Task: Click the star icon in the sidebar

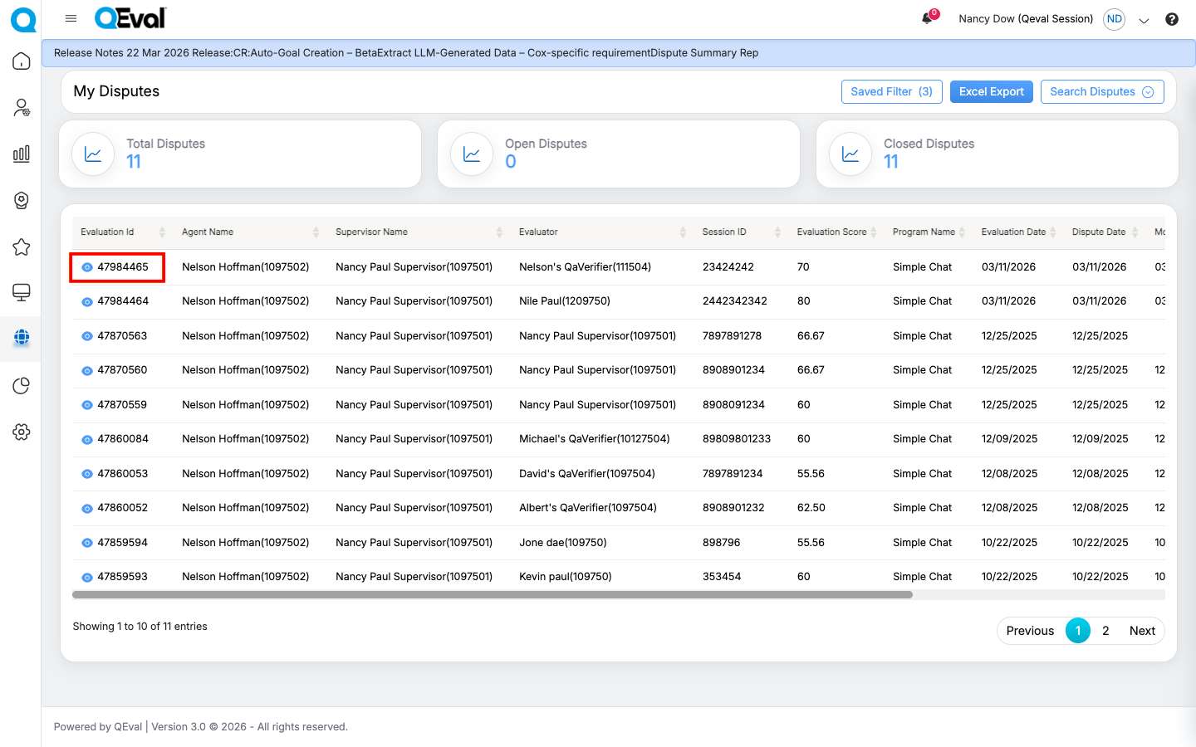Action: coord(22,247)
